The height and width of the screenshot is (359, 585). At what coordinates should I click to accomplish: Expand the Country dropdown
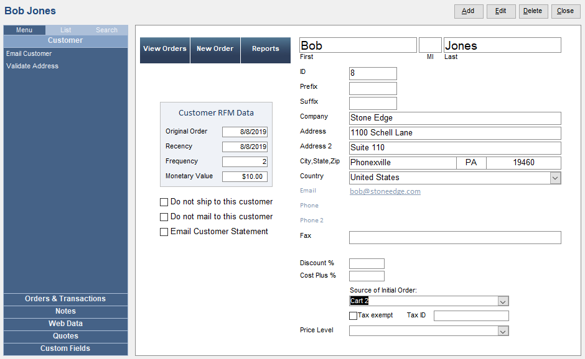(555, 178)
